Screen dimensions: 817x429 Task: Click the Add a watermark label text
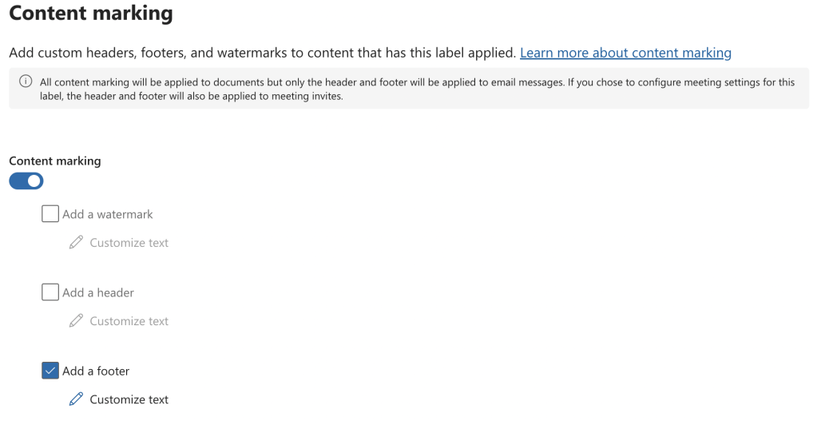pos(107,214)
